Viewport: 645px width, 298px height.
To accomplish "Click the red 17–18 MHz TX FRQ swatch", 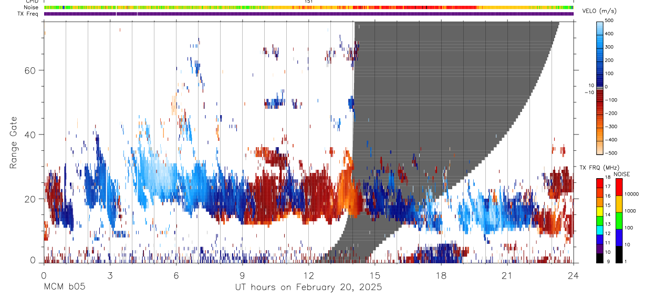I will [x=600, y=182].
